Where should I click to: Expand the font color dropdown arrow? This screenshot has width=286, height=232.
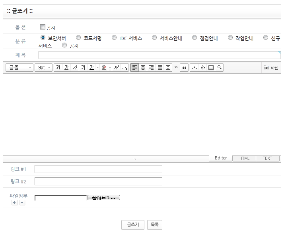coord(98,68)
